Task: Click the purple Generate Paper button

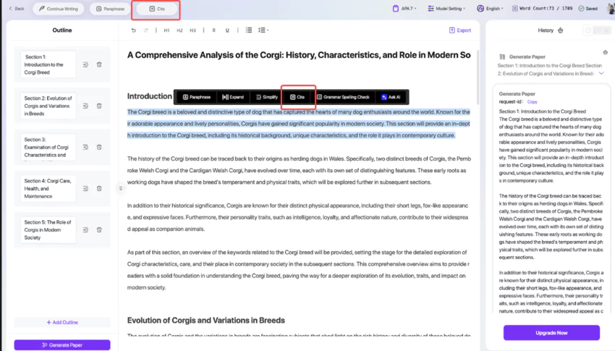Action: (62, 345)
